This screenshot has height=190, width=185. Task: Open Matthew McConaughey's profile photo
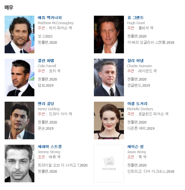(20, 34)
